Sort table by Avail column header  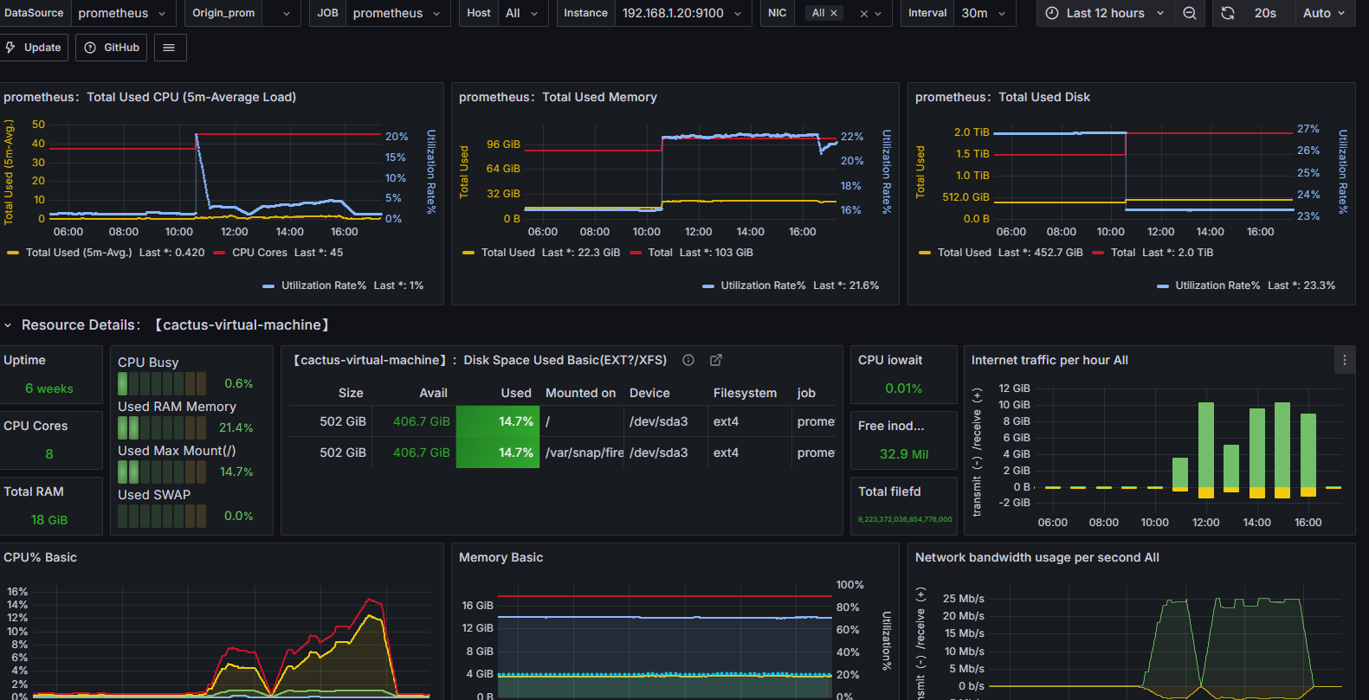click(x=433, y=393)
